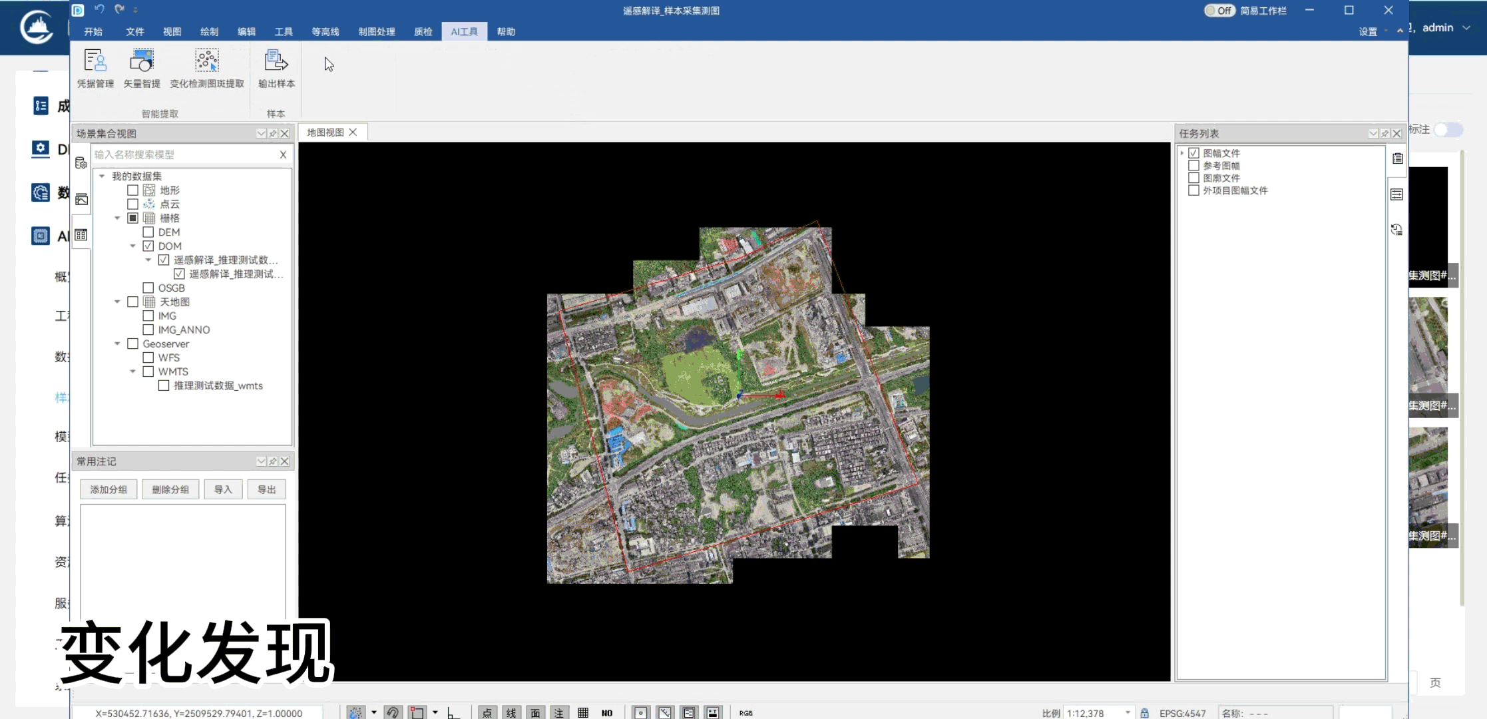
Task: Click the magnet snap icon in status bar
Action: (393, 712)
